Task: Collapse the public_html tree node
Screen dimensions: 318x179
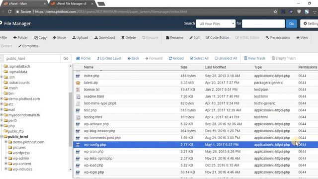Action: click(1, 137)
